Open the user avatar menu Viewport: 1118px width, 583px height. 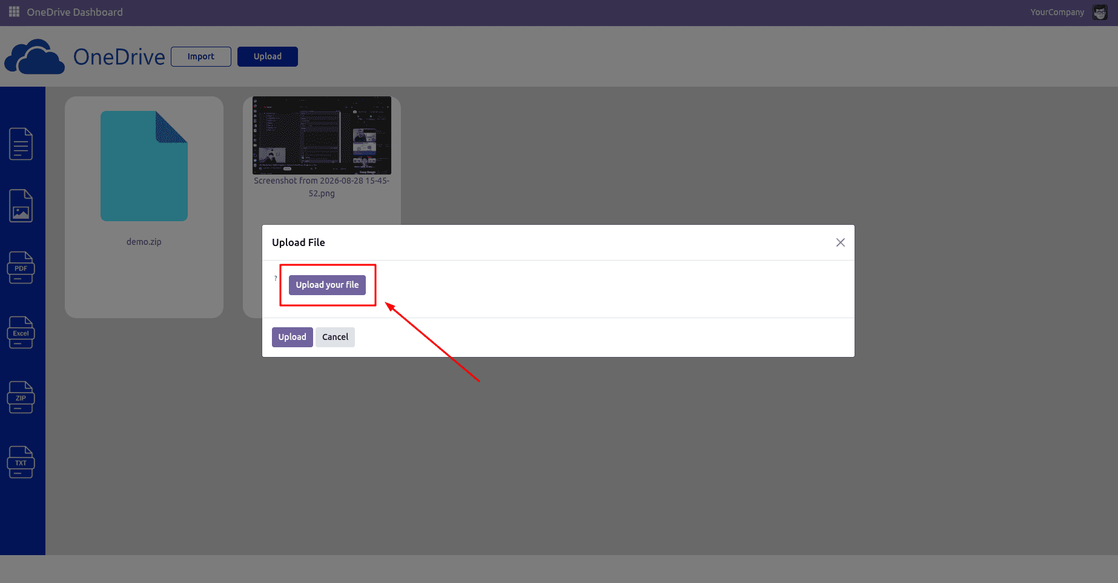tap(1100, 12)
